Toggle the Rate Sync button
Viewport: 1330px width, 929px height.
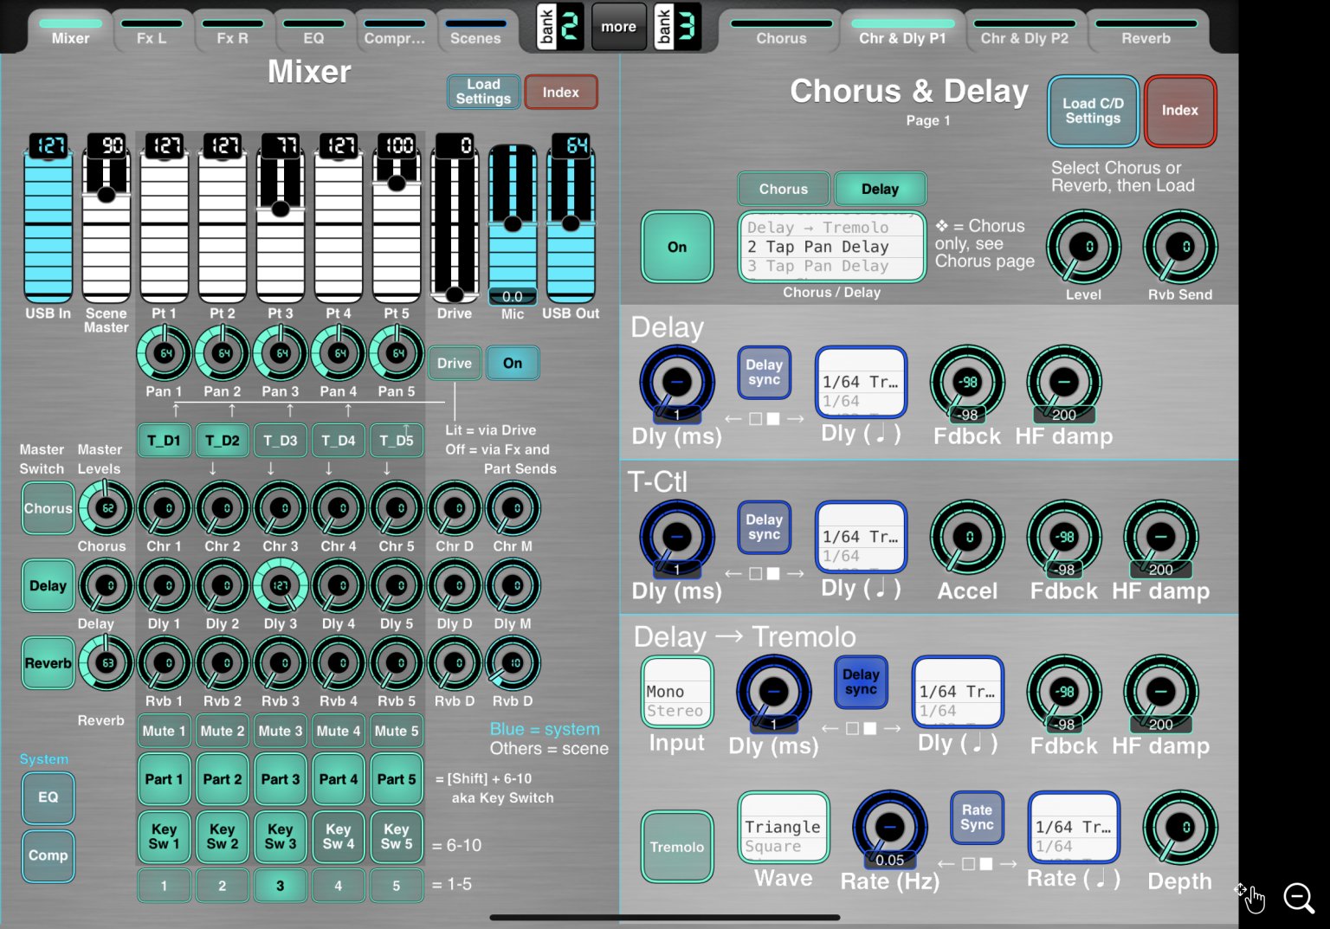point(977,817)
